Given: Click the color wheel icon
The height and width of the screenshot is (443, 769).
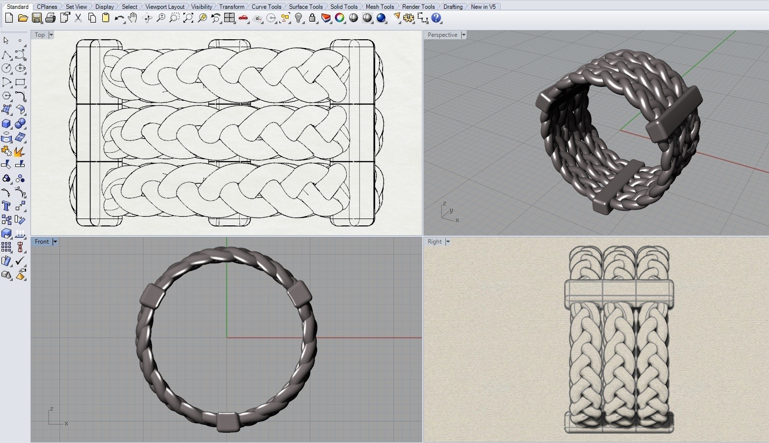Looking at the screenshot, I should (340, 18).
